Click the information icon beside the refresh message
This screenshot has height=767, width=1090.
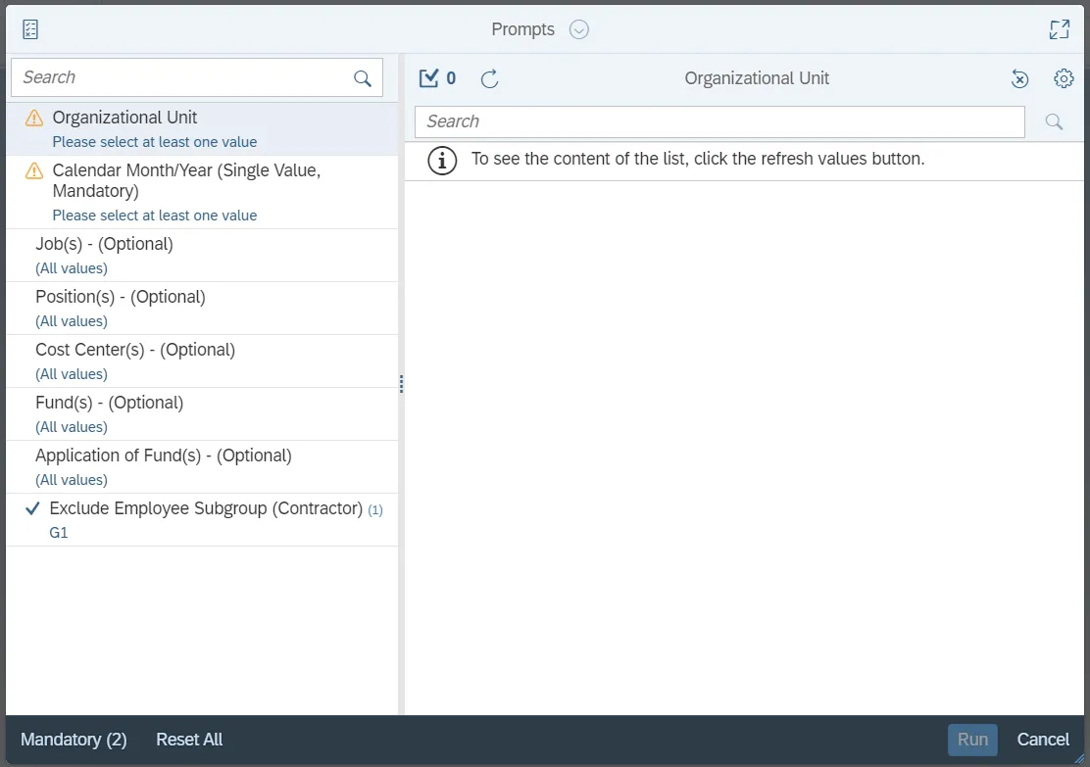click(442, 161)
